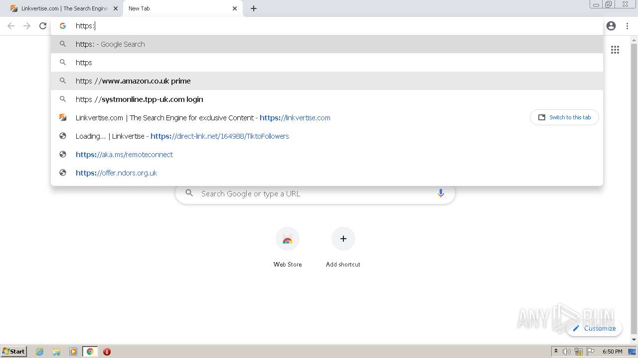This screenshot has height=358, width=638.
Task: Click the search magnifier in Google box
Action: click(x=189, y=193)
